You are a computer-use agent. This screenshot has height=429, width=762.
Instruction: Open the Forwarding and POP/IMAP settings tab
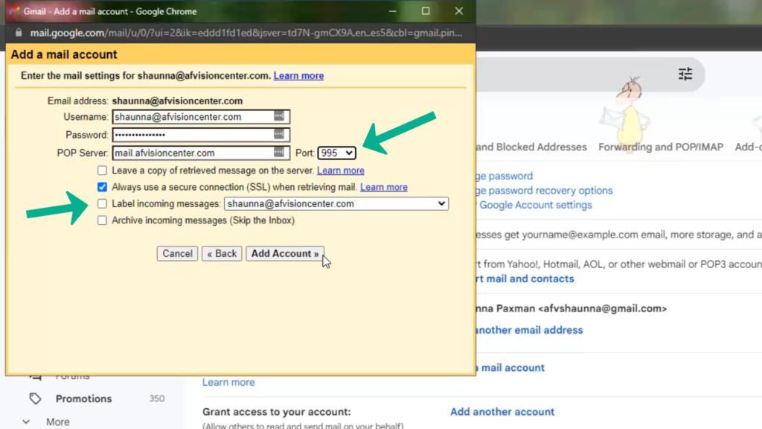pyautogui.click(x=661, y=147)
